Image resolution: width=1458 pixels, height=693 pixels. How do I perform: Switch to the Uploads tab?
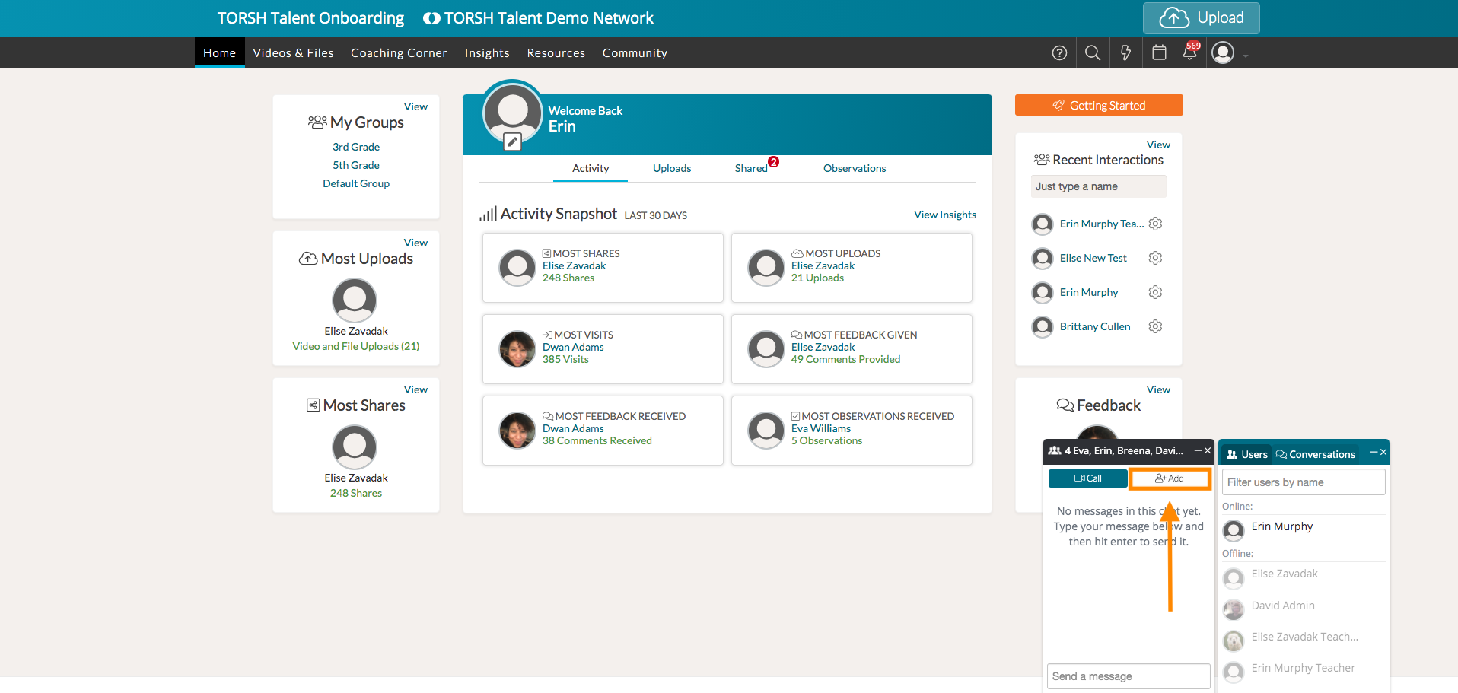pos(671,168)
